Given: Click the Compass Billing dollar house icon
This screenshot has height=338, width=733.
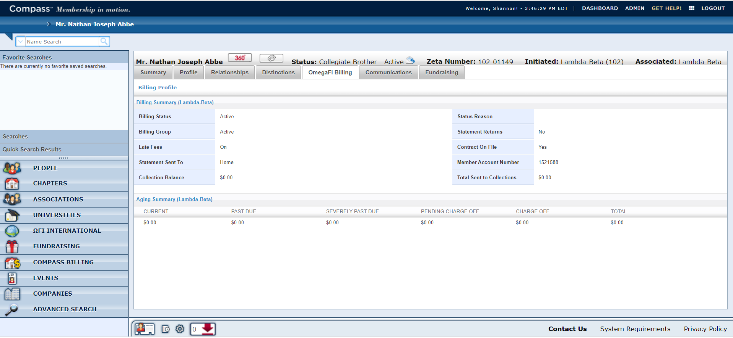Looking at the screenshot, I should click(x=12, y=262).
